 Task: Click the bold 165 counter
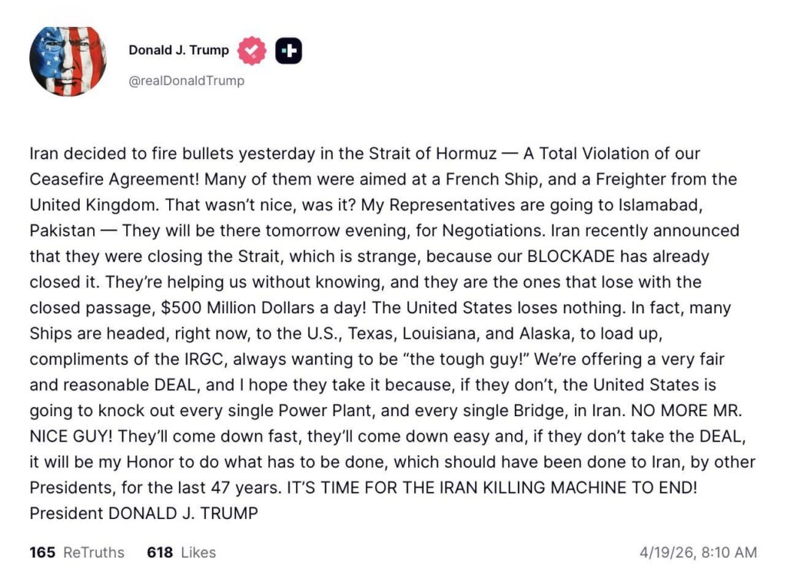(x=44, y=552)
